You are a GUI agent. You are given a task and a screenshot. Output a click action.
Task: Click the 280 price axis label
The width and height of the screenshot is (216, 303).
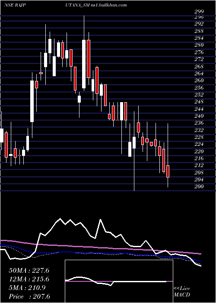click(199, 45)
